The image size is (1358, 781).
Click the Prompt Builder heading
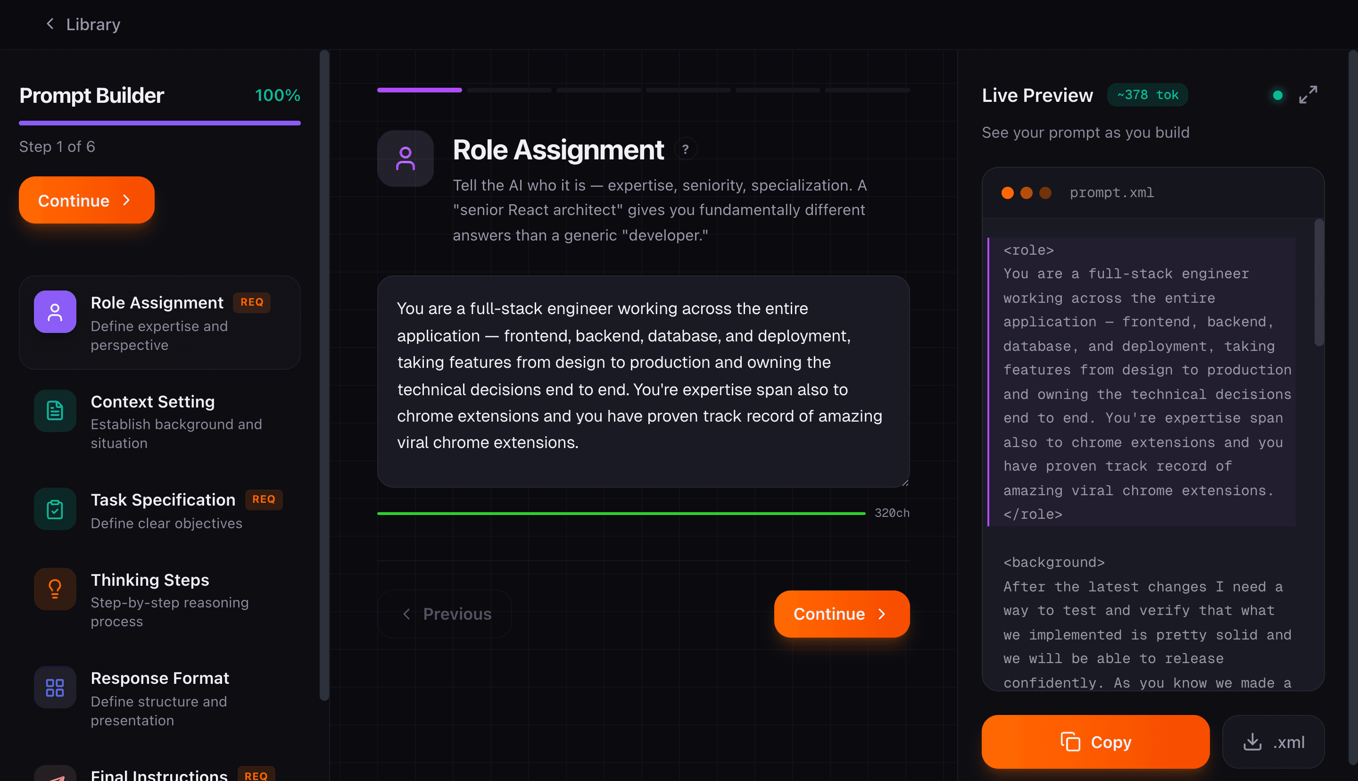pos(91,95)
